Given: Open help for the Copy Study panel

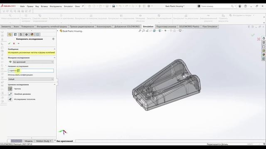Looking at the screenshot, I should (x=53, y=39).
